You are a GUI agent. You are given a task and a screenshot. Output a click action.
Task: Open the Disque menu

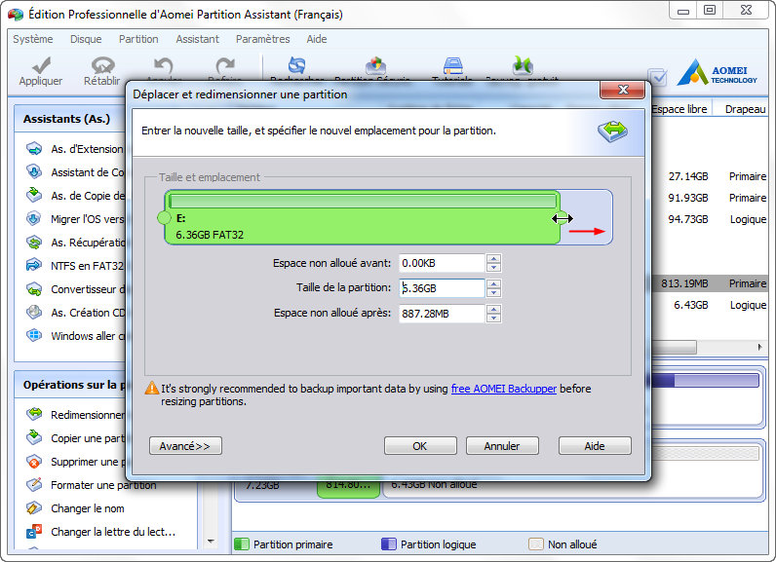pyautogui.click(x=86, y=39)
